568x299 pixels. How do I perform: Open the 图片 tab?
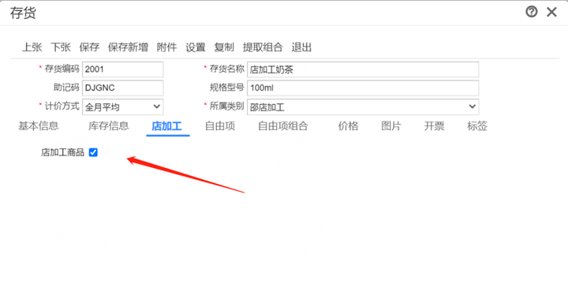390,126
